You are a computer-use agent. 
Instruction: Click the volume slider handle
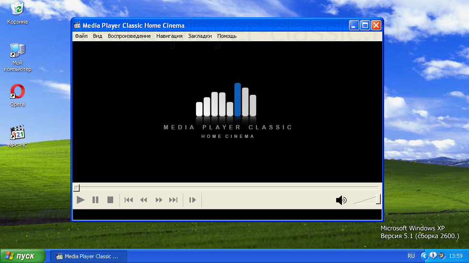click(x=378, y=199)
